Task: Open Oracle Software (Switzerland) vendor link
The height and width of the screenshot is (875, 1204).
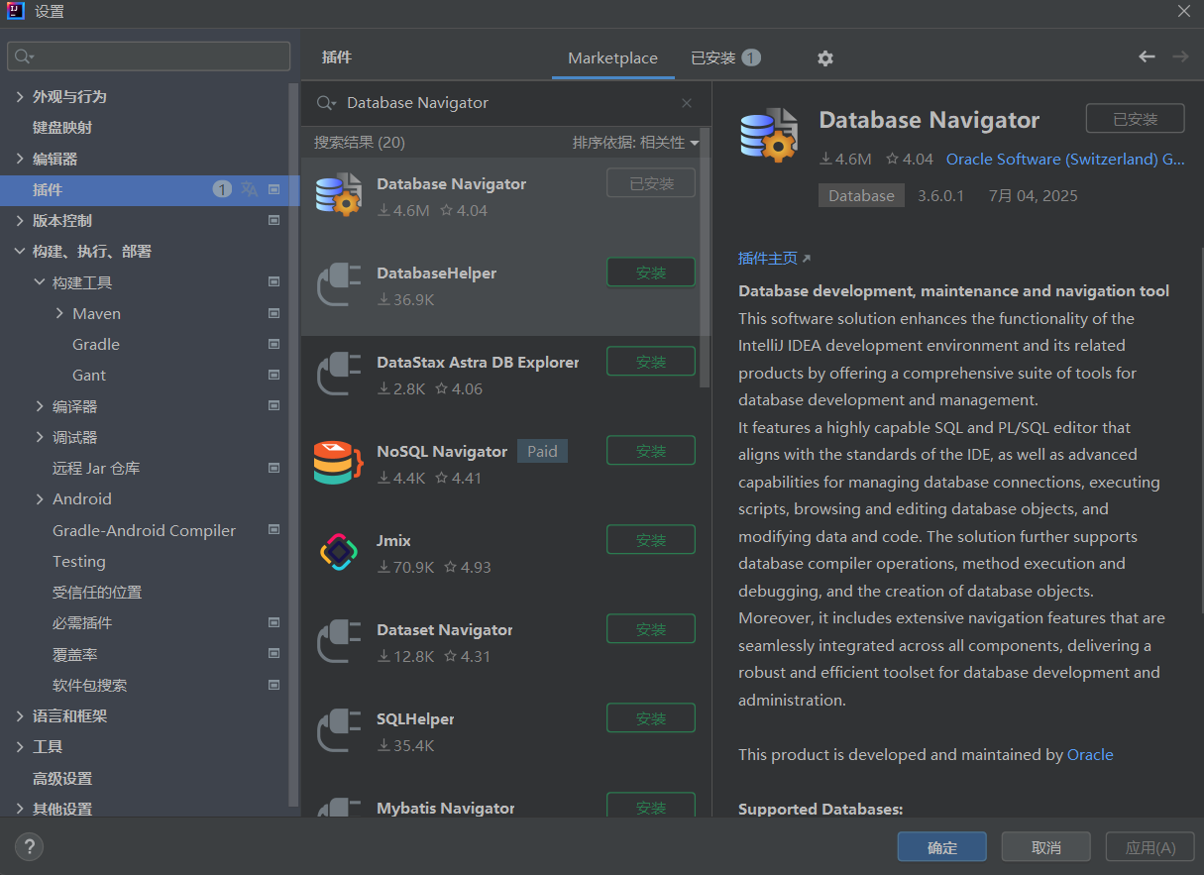Action: pyautogui.click(x=1065, y=159)
